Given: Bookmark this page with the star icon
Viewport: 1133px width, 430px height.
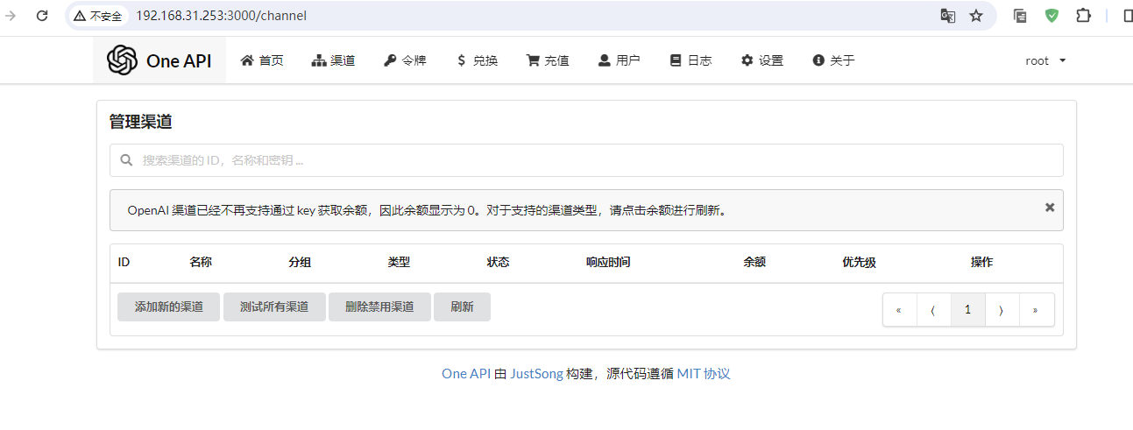Looking at the screenshot, I should click(976, 16).
